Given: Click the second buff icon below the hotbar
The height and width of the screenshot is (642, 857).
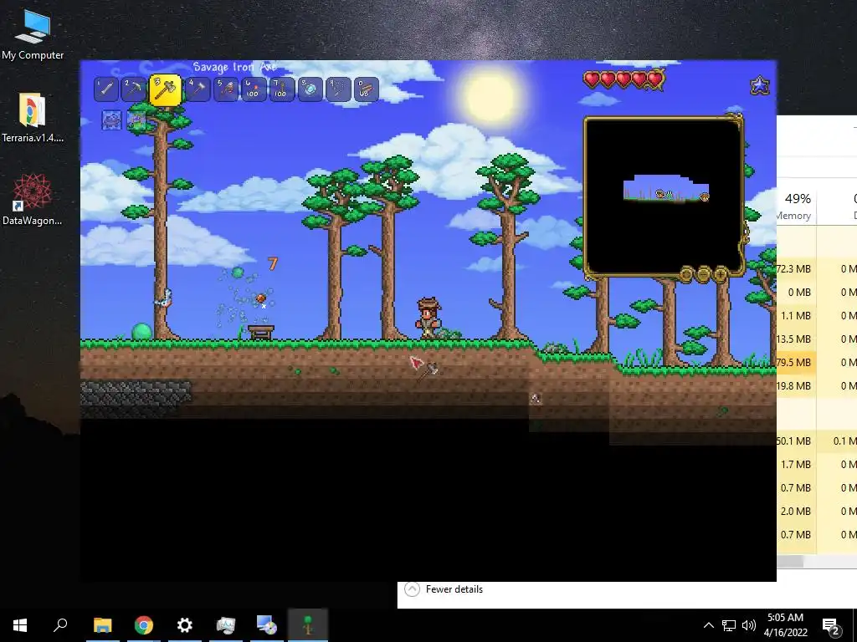Looking at the screenshot, I should coord(136,120).
